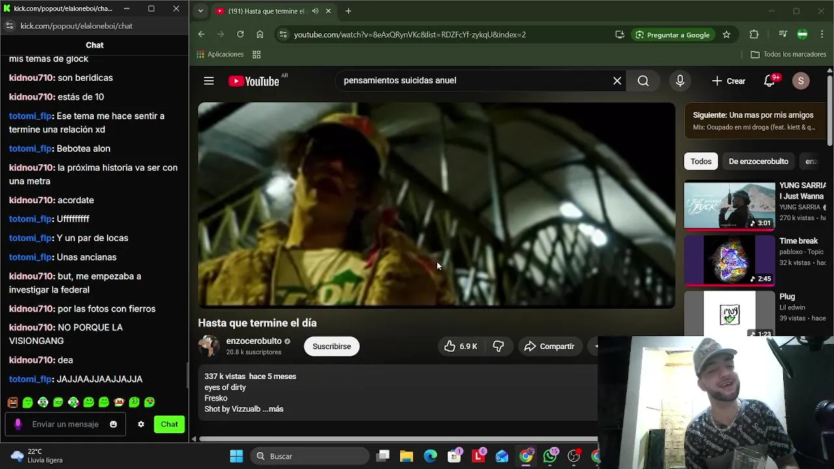Clear the YouTube search query

click(617, 81)
